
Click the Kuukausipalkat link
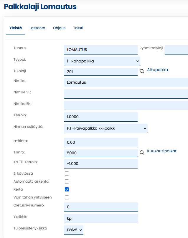[161, 151]
